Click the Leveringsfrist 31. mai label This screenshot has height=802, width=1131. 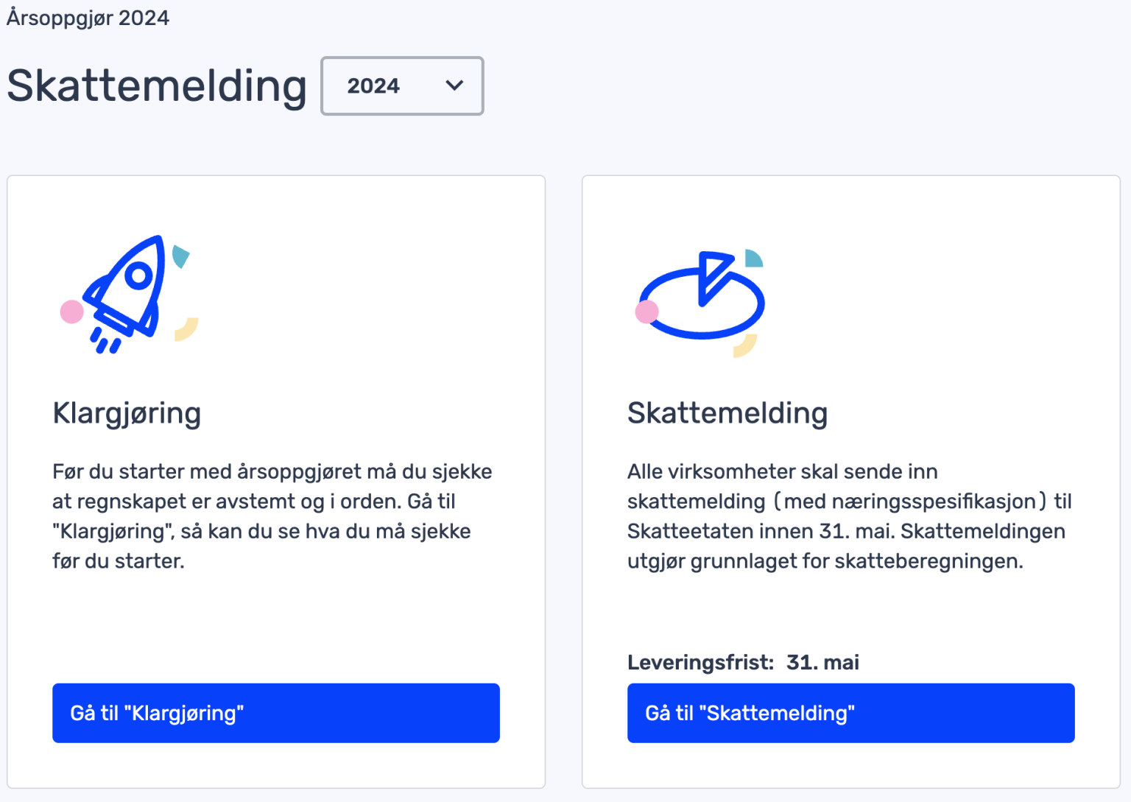coord(743,662)
